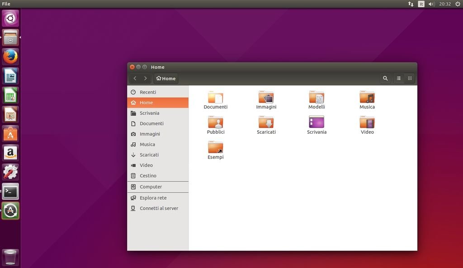The height and width of the screenshot is (268, 463).
Task: Launch Firefox from the launcher
Action: [10, 57]
